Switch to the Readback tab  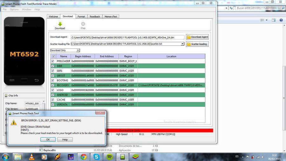point(95,17)
